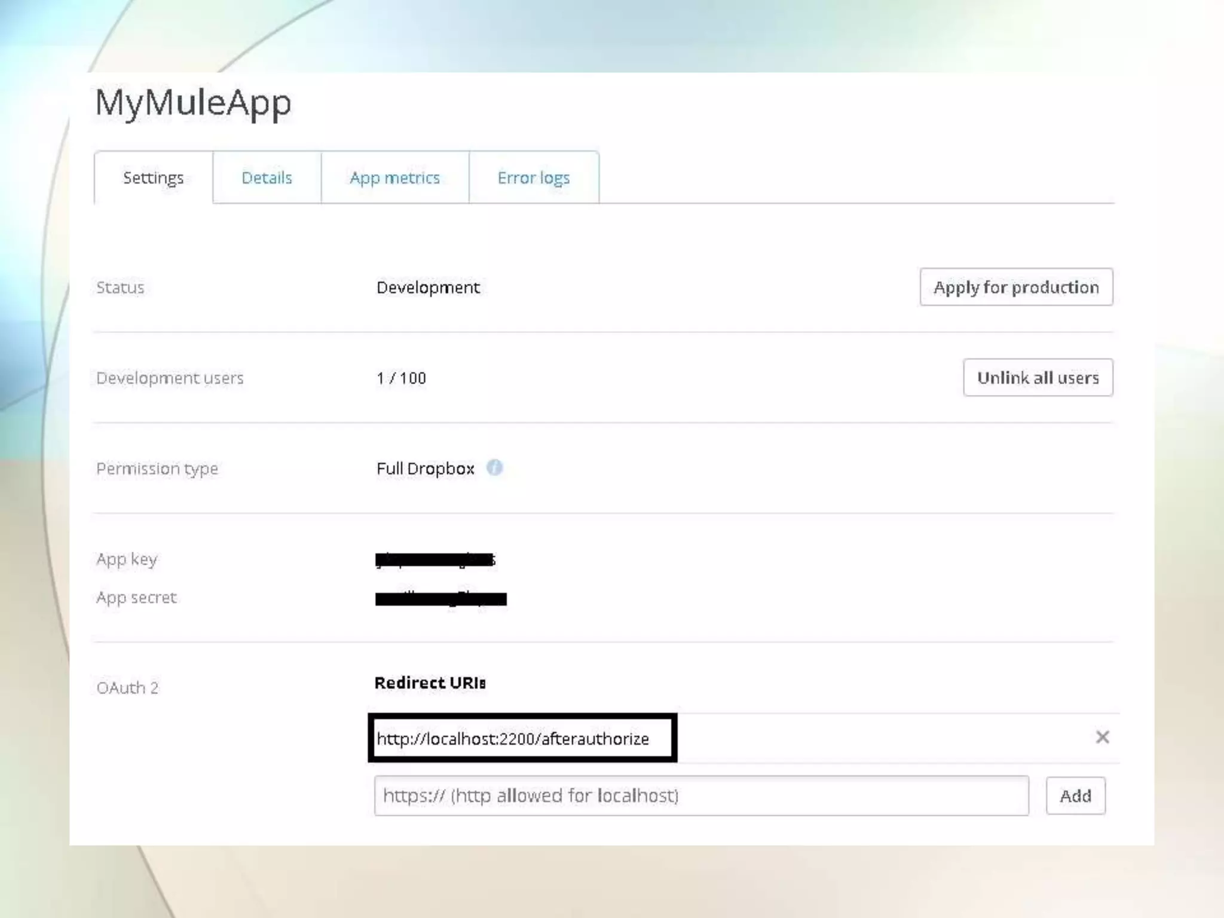The image size is (1224, 918).
Task: Click the redacted App secret value
Action: point(440,598)
